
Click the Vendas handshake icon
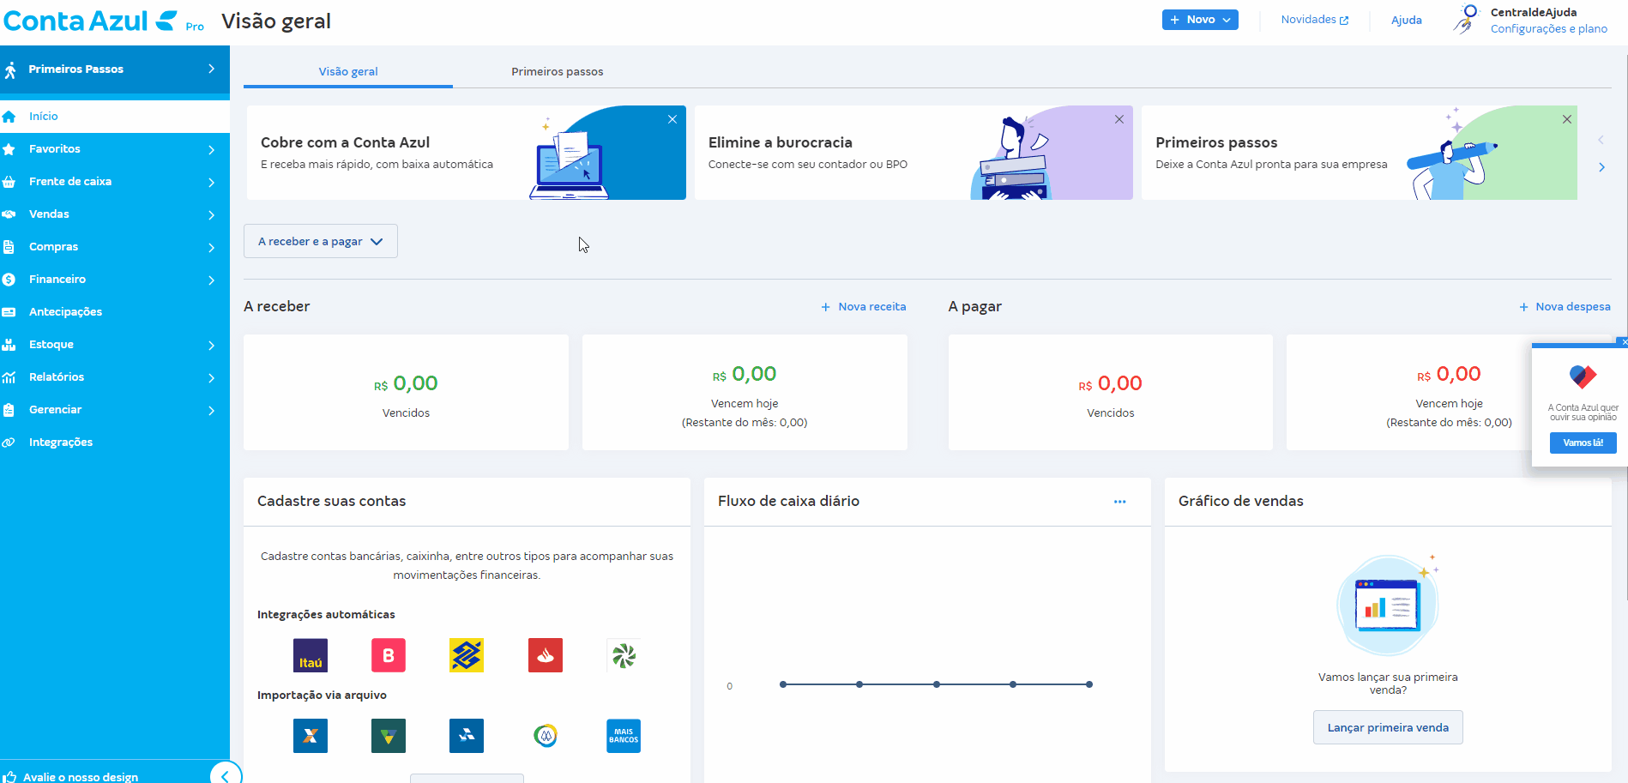9,214
